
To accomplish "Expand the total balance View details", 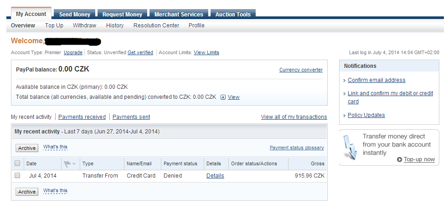I will [234, 97].
